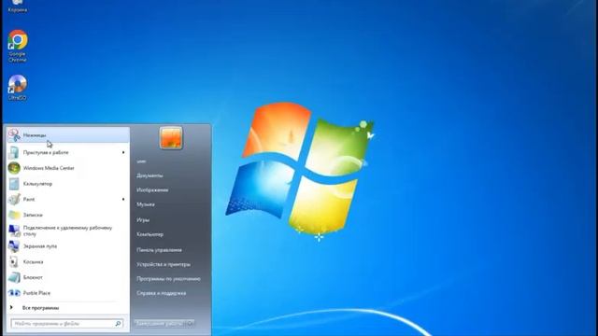Open Компьютер in the Start menu

(x=149, y=234)
